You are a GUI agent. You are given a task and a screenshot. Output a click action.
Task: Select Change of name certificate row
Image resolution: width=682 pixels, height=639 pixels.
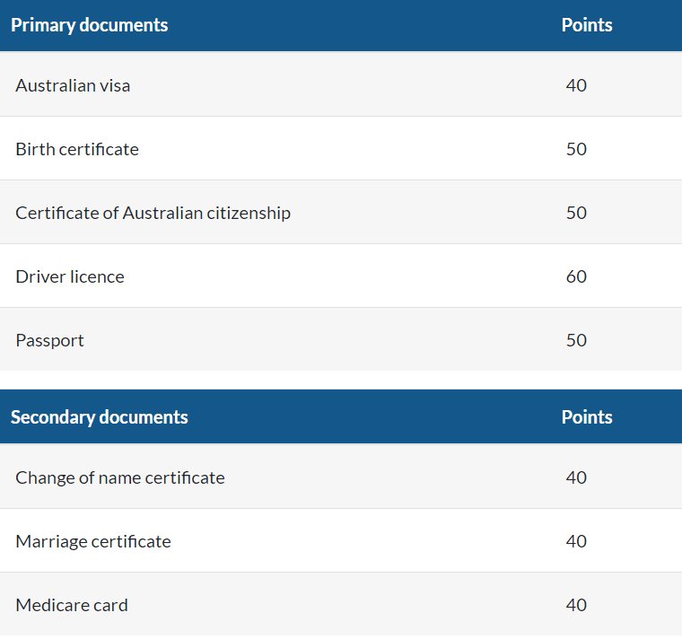click(x=341, y=477)
